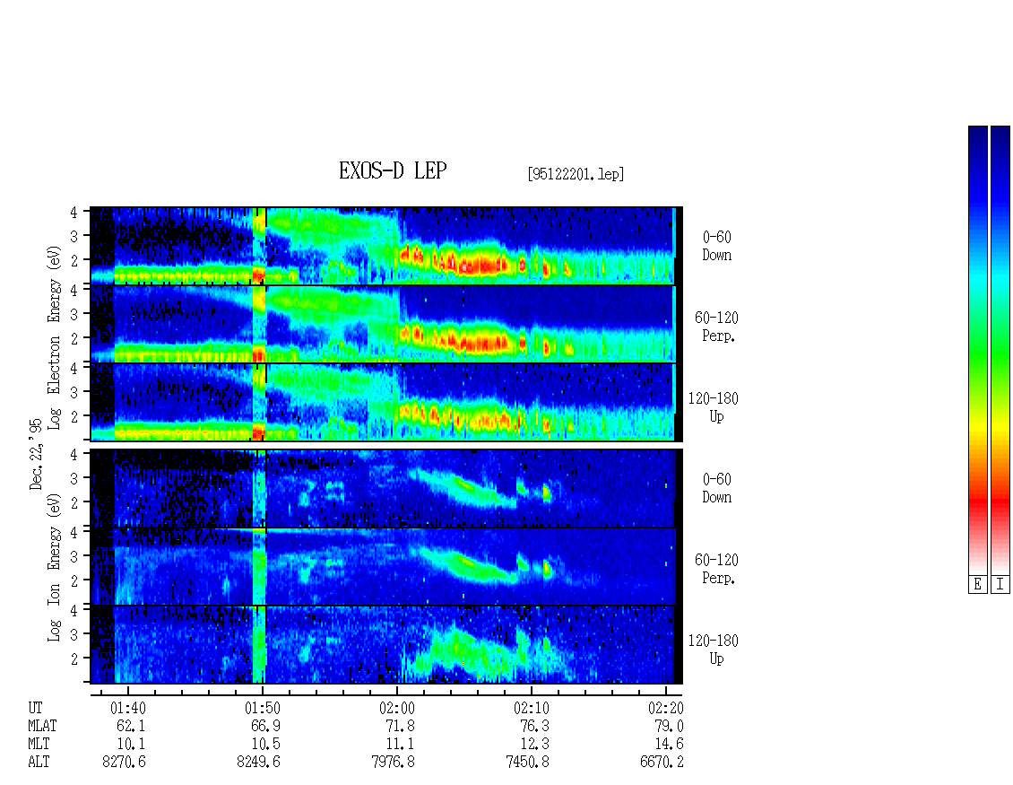The height and width of the screenshot is (785, 1013).
Task: Click the ion 0-60 Down spectrogram panel
Action: (x=386, y=488)
